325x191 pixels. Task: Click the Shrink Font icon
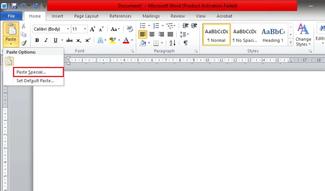coord(101,29)
